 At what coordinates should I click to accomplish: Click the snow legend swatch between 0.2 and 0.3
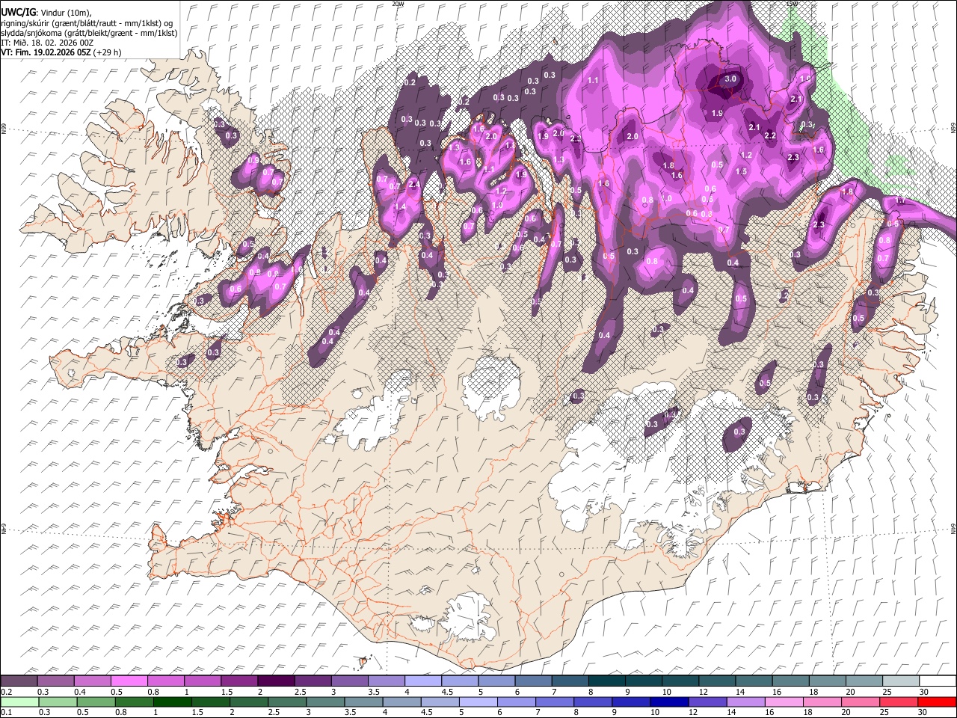coord(19,681)
